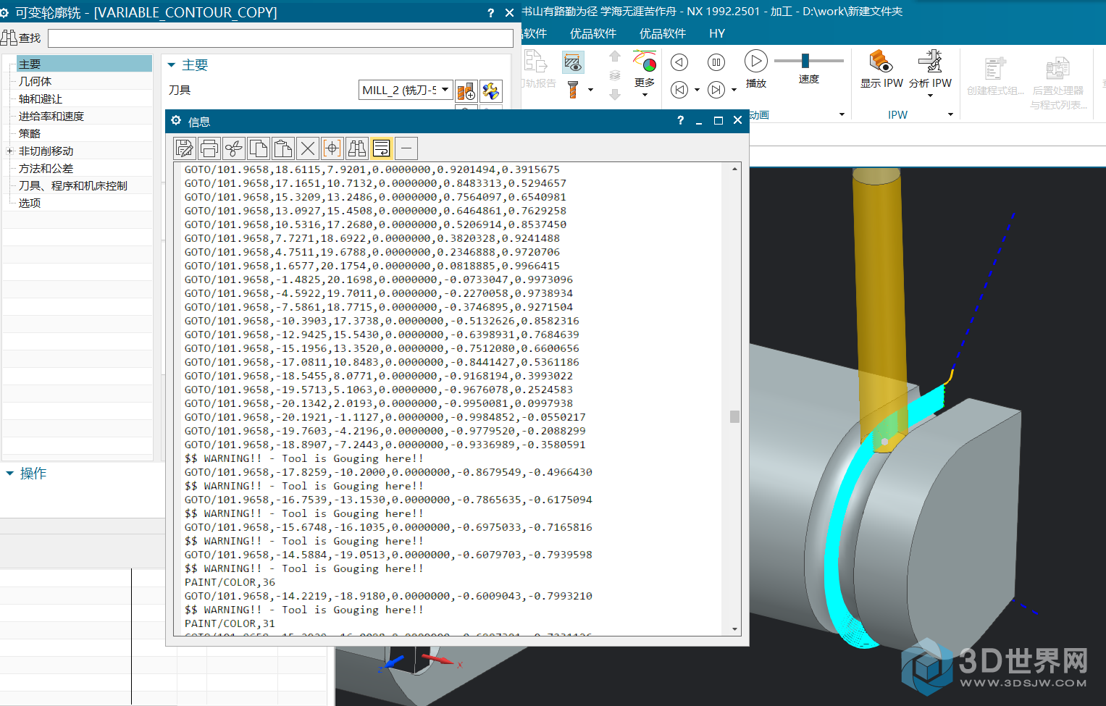Image resolution: width=1106 pixels, height=706 pixels.
Task: Open the MILL_2 tool dropdown
Action: [445, 90]
